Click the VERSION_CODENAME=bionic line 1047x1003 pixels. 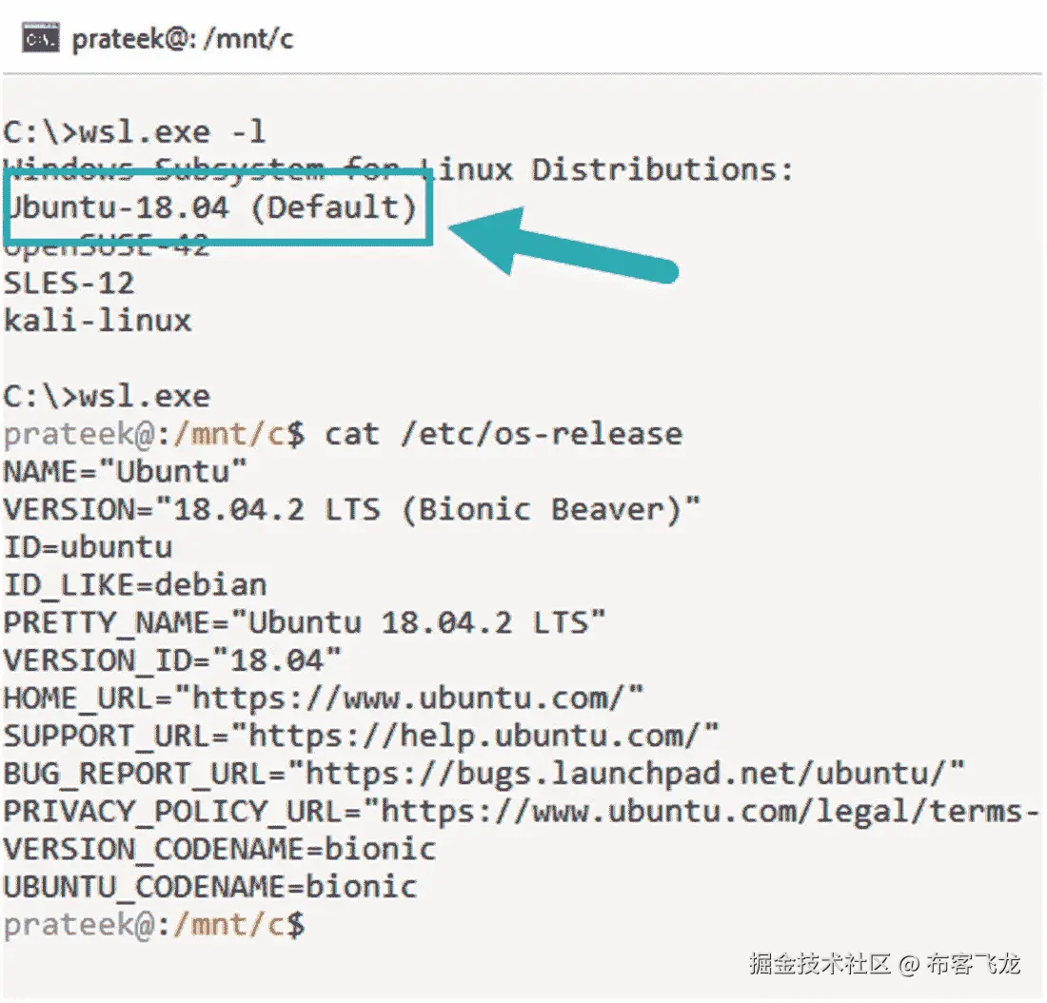point(219,848)
